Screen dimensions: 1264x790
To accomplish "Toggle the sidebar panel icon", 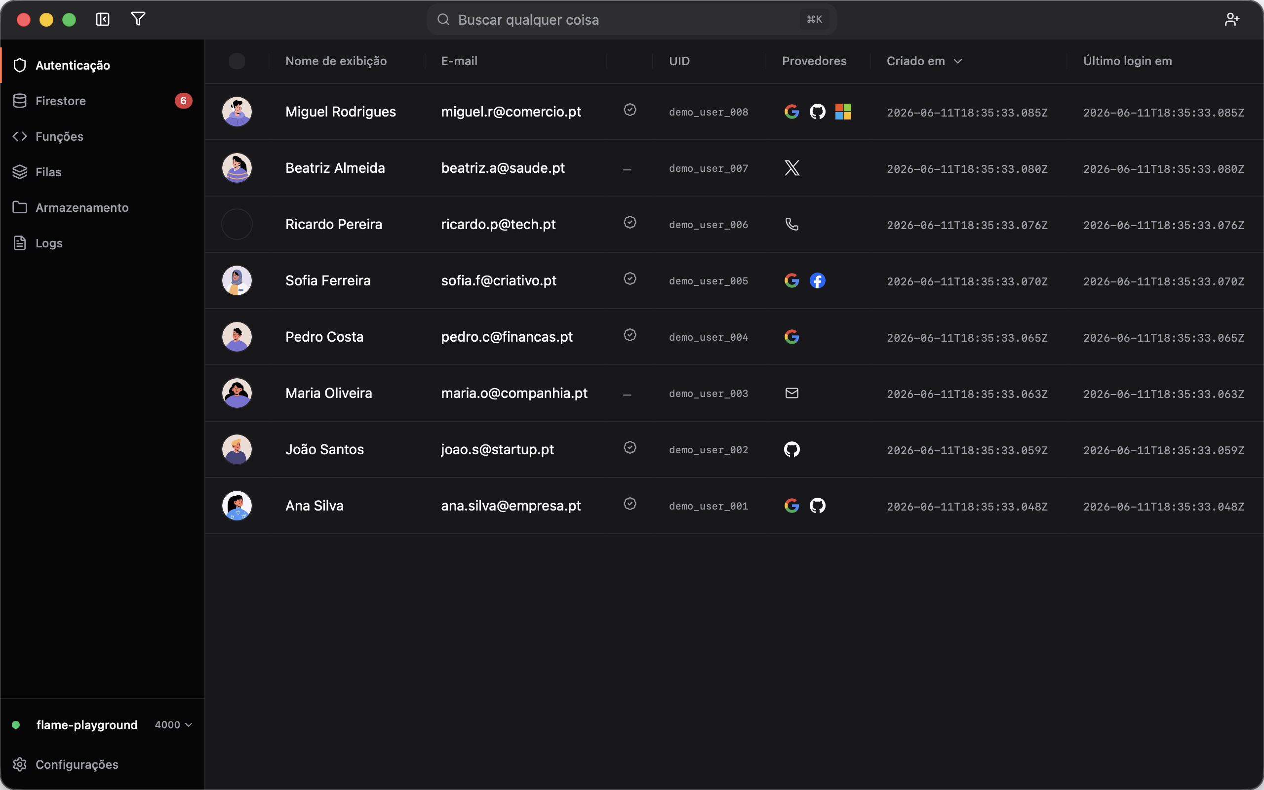I will 103,19.
